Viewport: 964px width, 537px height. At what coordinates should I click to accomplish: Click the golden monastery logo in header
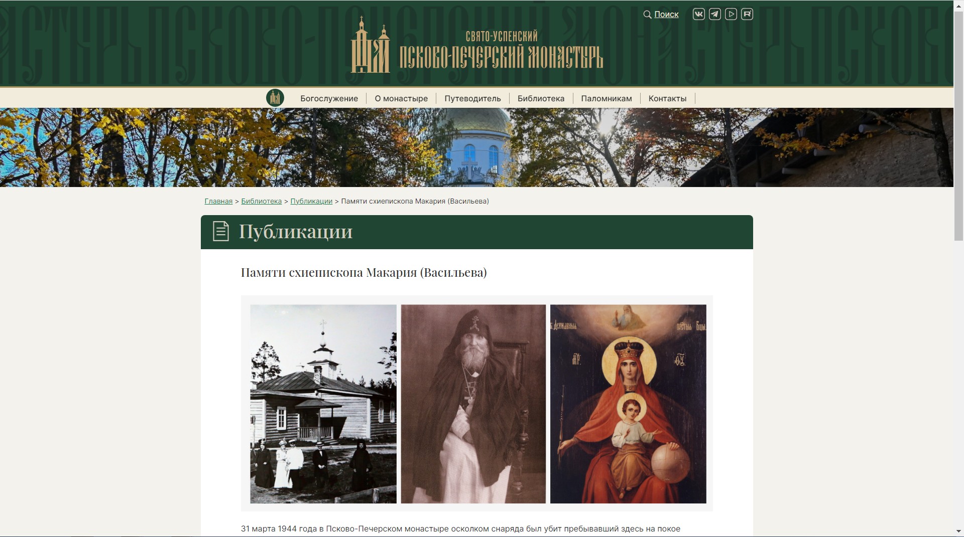pyautogui.click(x=370, y=45)
